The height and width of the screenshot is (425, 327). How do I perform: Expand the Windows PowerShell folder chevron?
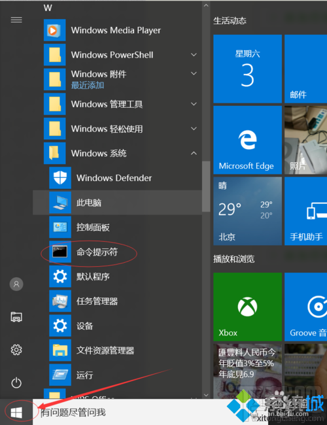tap(194, 55)
